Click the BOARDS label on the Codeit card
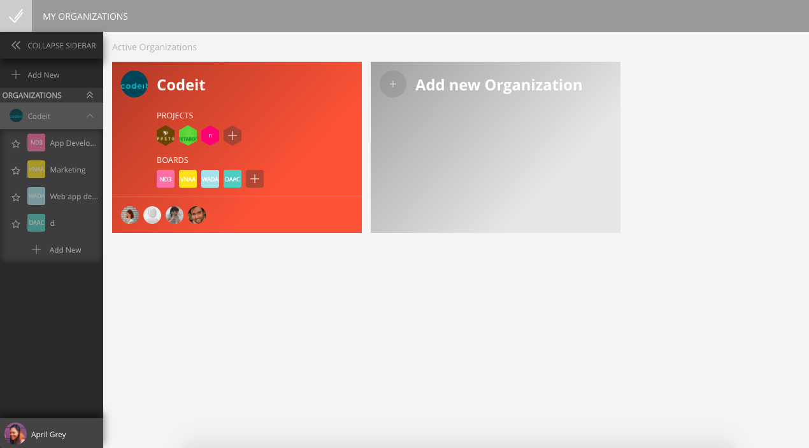Screen dimensions: 809x448 pos(173,160)
